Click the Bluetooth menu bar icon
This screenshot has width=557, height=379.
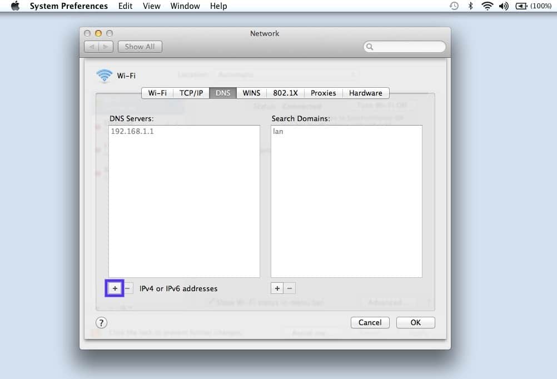tap(470, 6)
